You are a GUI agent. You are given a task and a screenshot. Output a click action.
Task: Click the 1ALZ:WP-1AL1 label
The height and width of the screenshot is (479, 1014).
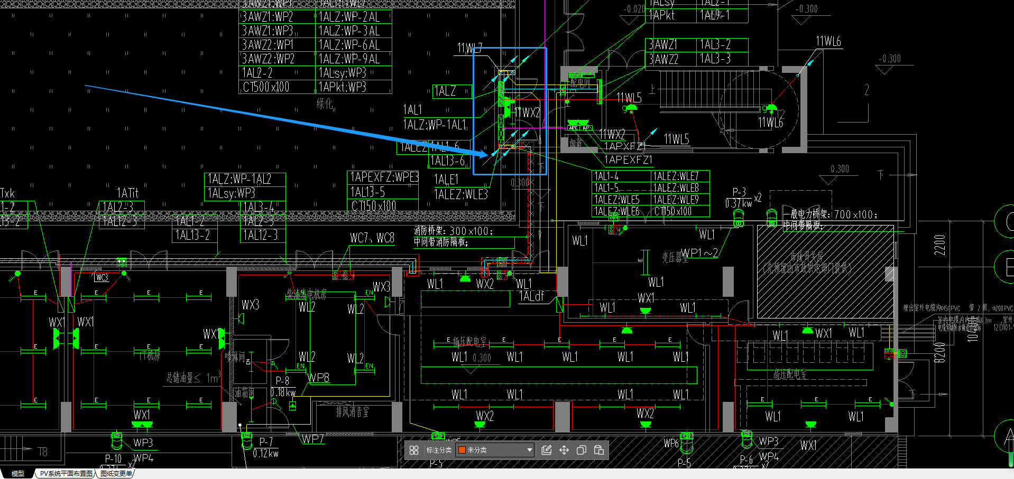coord(435,125)
